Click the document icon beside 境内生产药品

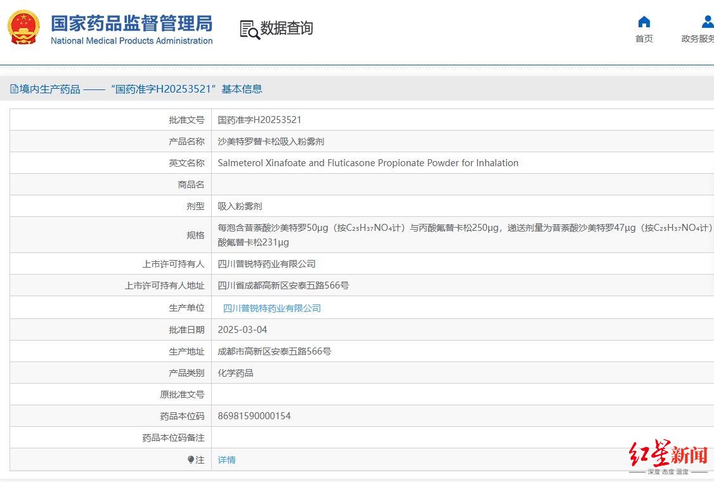coord(13,89)
